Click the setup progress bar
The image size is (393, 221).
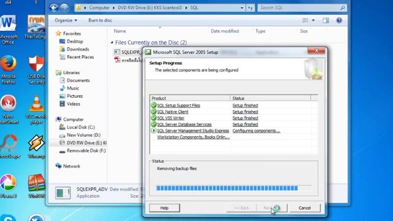pos(233,188)
